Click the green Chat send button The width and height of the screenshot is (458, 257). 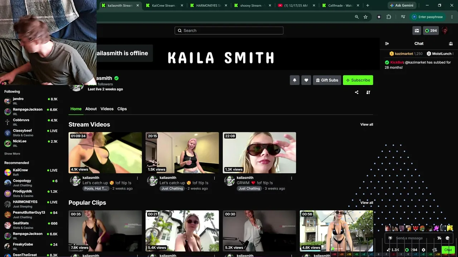click(x=448, y=250)
